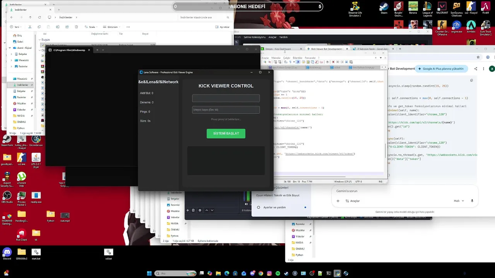Open Pencereler menu in the code editor

point(310,58)
